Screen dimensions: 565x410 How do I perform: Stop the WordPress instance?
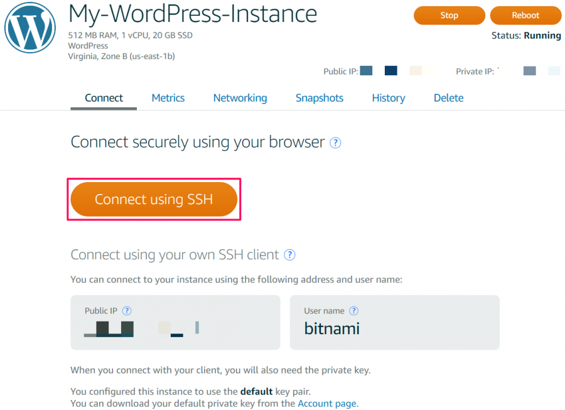pos(449,16)
